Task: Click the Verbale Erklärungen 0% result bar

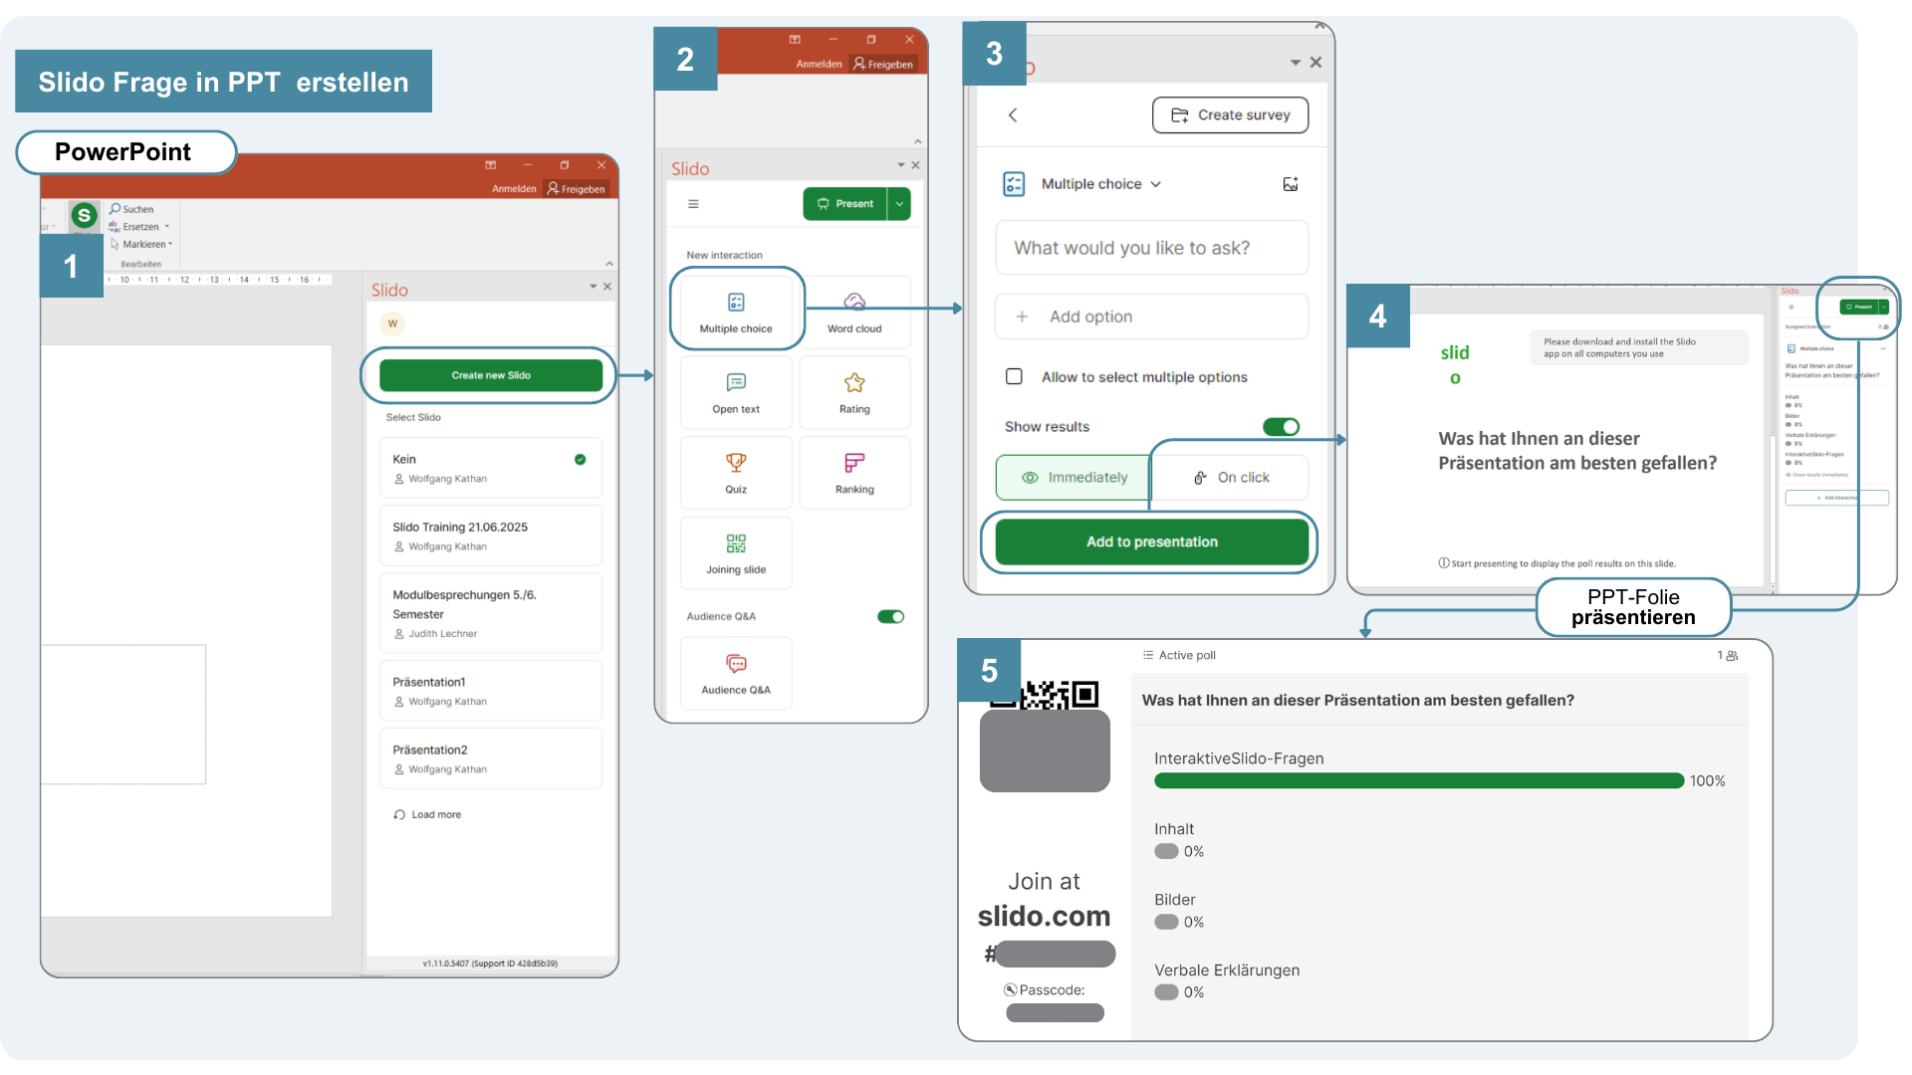Action: (x=1166, y=992)
